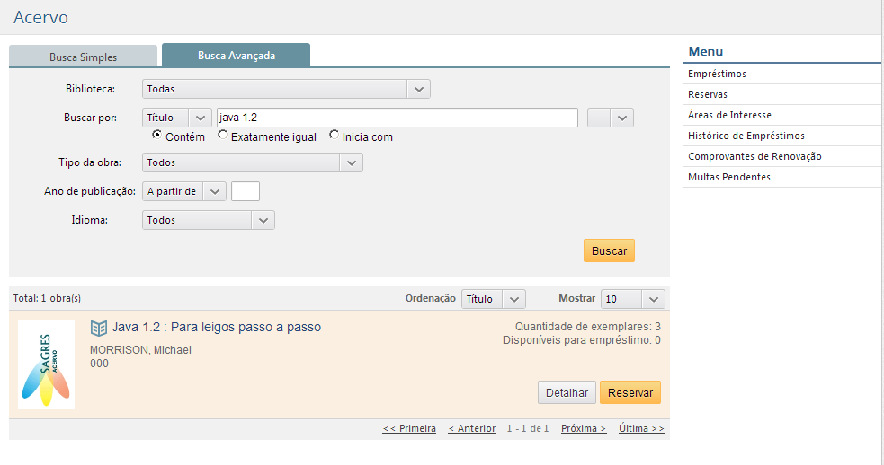Image resolution: width=884 pixels, height=465 pixels.
Task: Expand the Biblioteca dropdown
Action: click(x=286, y=89)
